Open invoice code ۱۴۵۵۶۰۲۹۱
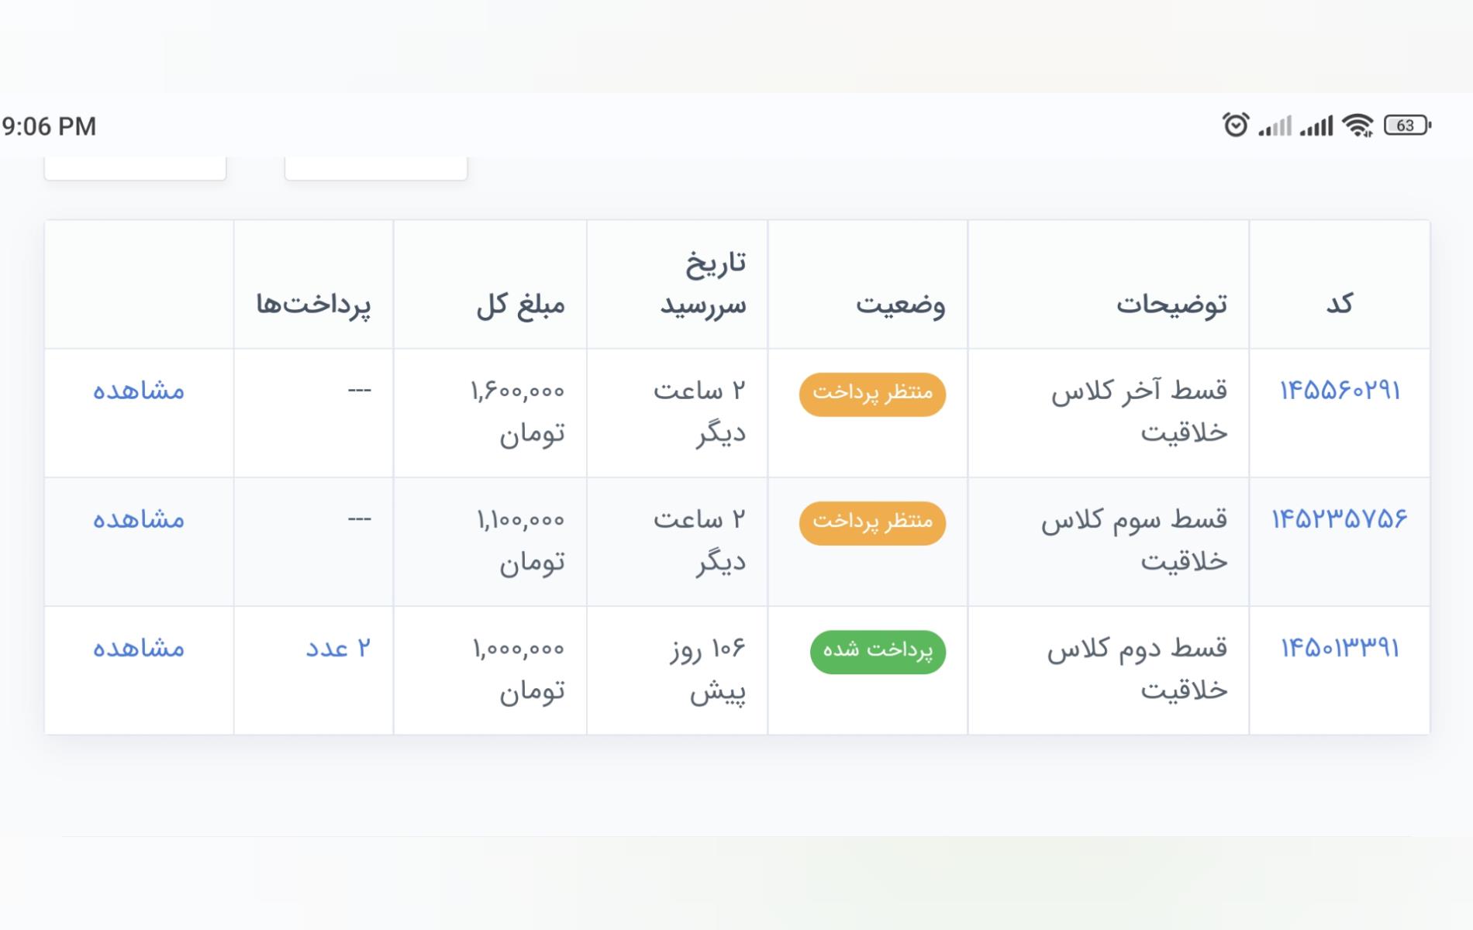Viewport: 1473px width, 930px height. click(1340, 390)
